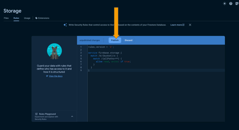The width and height of the screenshot is (239, 130).
Task: Click the 'allow read, write: if true;' line
Action: point(113,62)
